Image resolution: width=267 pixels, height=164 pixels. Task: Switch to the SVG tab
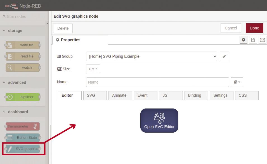tap(95, 95)
